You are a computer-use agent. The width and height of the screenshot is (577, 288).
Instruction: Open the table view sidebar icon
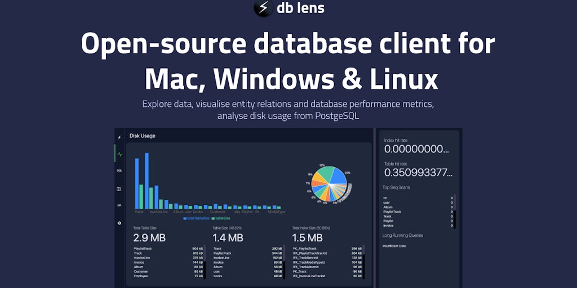pos(119,189)
